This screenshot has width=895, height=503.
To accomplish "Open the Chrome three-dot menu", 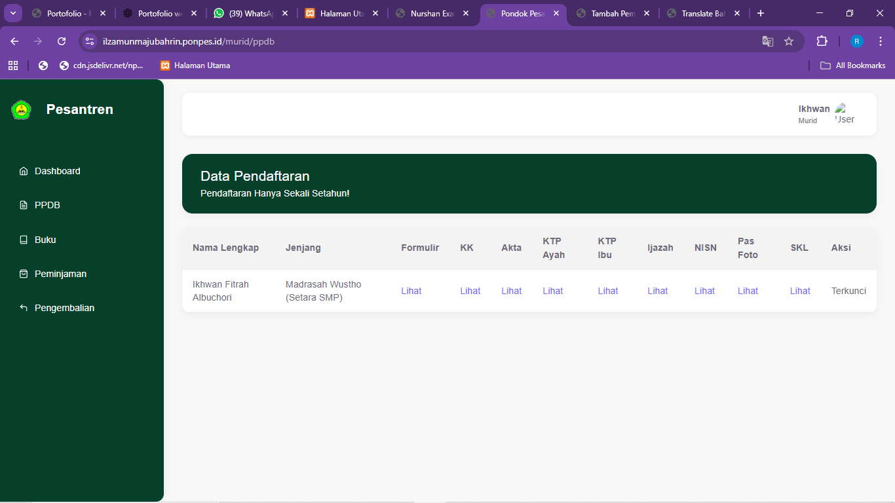I will click(x=881, y=41).
